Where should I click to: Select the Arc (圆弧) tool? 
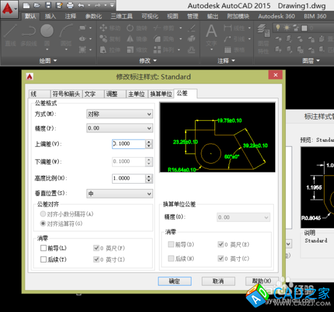pos(66,35)
